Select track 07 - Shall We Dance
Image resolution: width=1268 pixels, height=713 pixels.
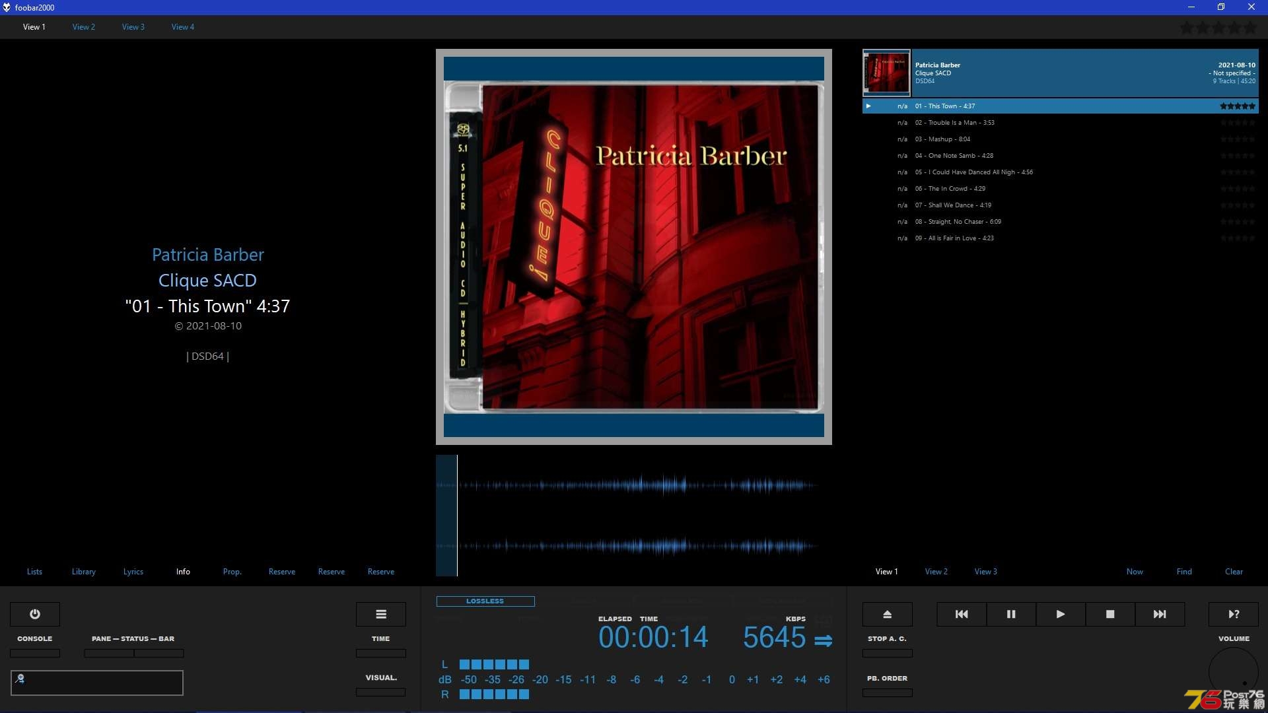click(1061, 205)
